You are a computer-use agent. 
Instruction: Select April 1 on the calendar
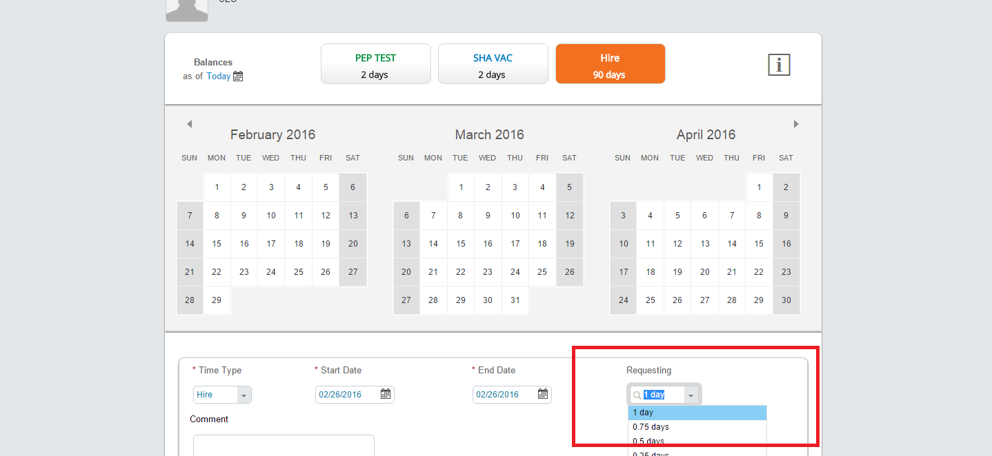pyautogui.click(x=759, y=187)
